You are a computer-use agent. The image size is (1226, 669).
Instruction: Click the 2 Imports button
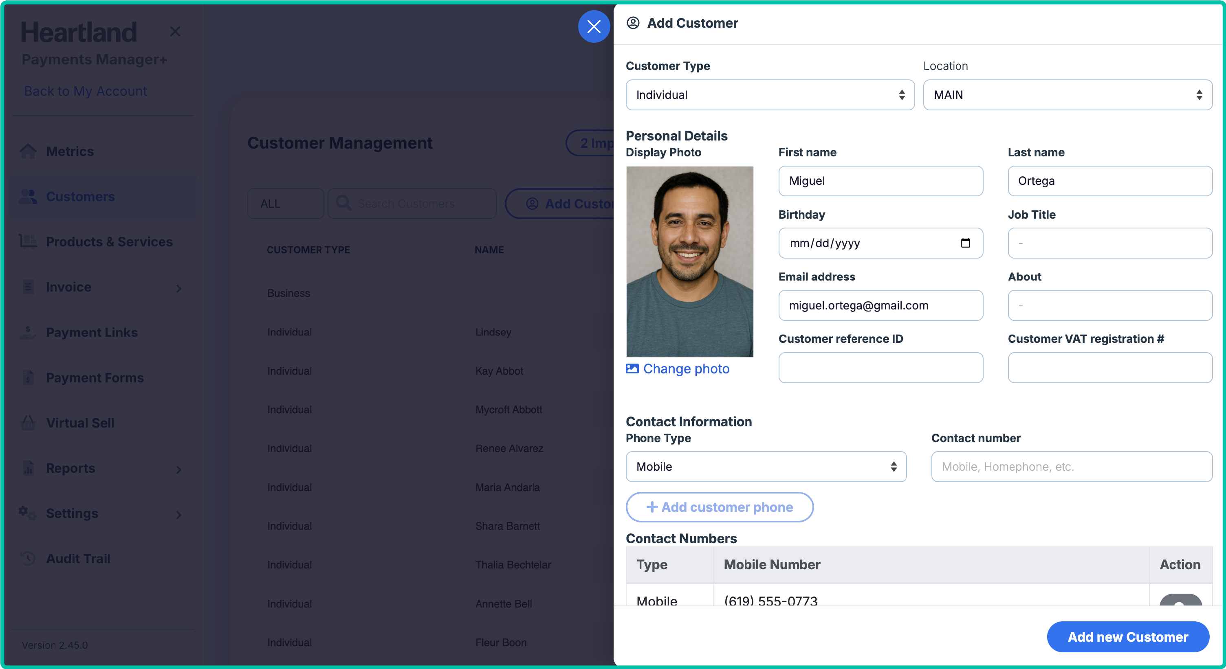click(590, 143)
